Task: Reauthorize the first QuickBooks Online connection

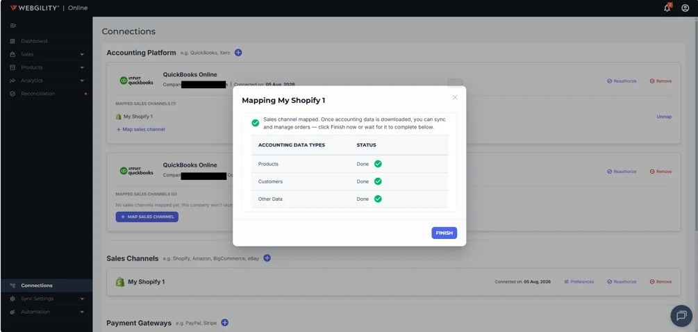Action: click(x=622, y=81)
